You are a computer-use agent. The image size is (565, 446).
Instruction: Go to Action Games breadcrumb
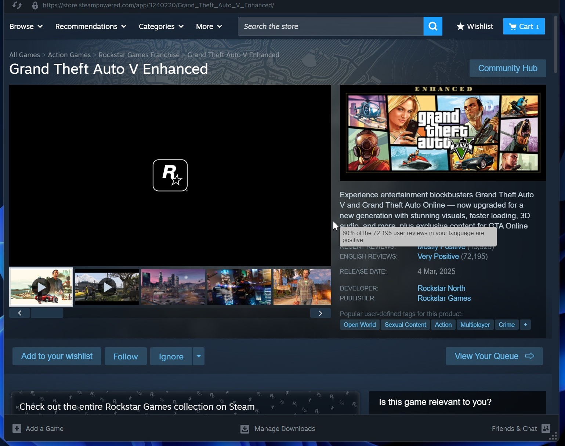click(x=69, y=55)
